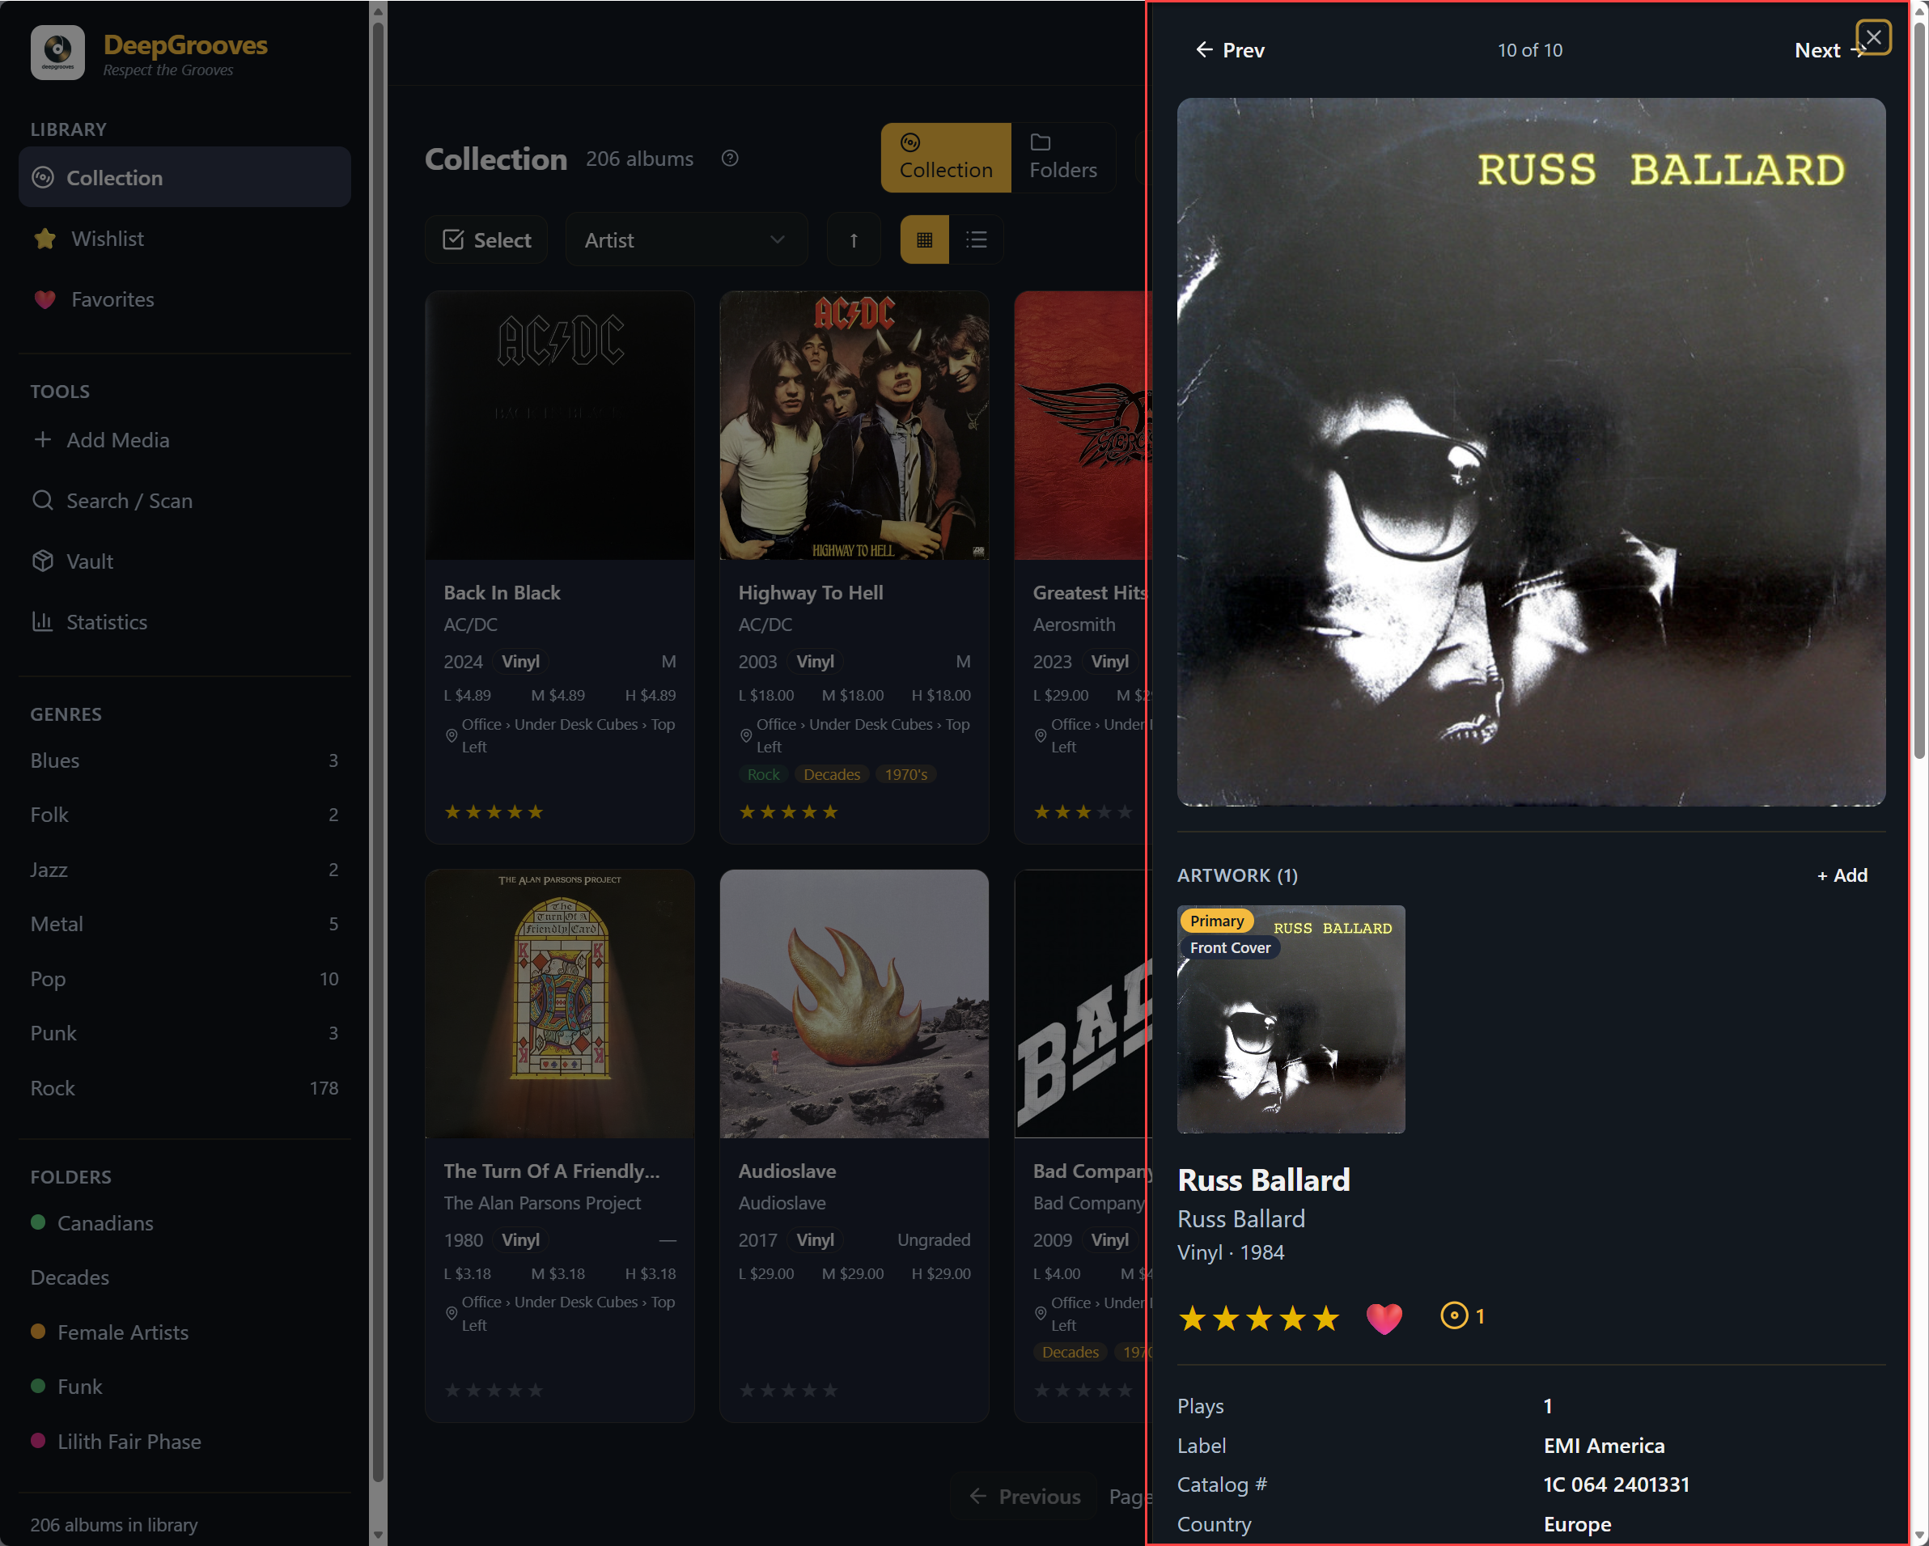Click the 206 albums in library status

(x=113, y=1524)
